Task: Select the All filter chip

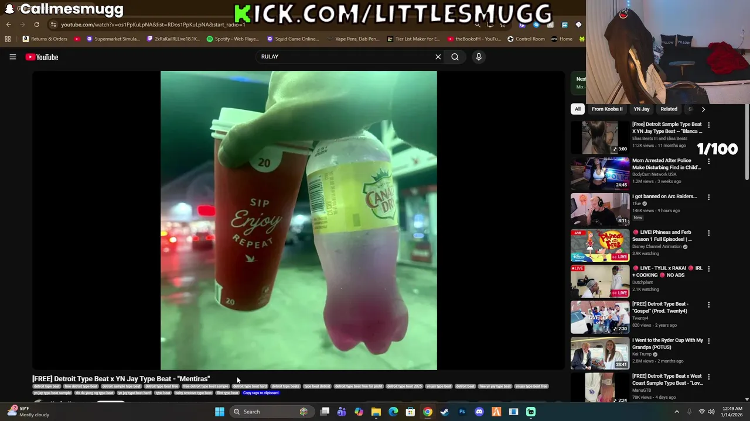Action: click(578, 109)
